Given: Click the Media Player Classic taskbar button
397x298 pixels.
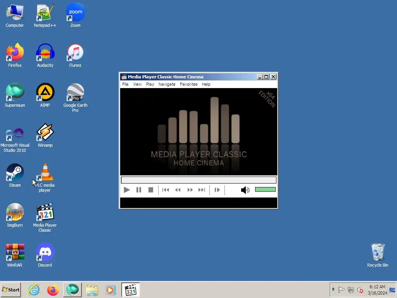Looking at the screenshot, I should click(130, 289).
